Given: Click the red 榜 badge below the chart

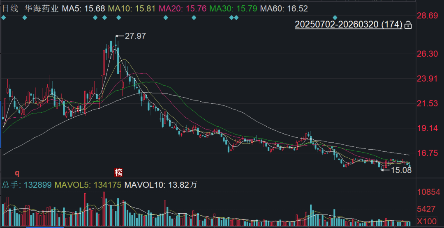Looking at the screenshot, I should 118,172.
